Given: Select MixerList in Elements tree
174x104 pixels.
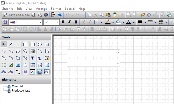Looking at the screenshot, I should pyautogui.click(x=17, y=86).
